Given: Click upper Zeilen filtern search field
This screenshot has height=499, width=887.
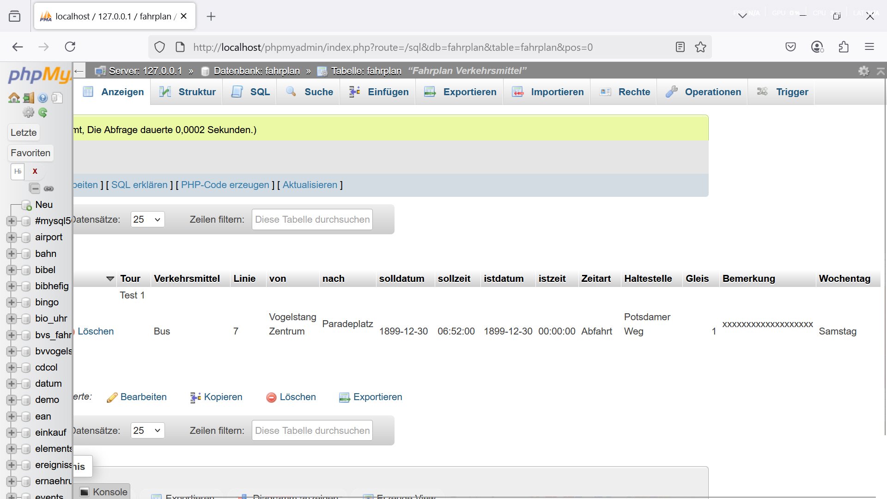Looking at the screenshot, I should point(312,219).
